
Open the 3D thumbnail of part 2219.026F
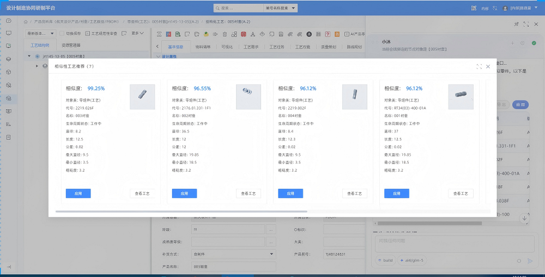pyautogui.click(x=142, y=97)
